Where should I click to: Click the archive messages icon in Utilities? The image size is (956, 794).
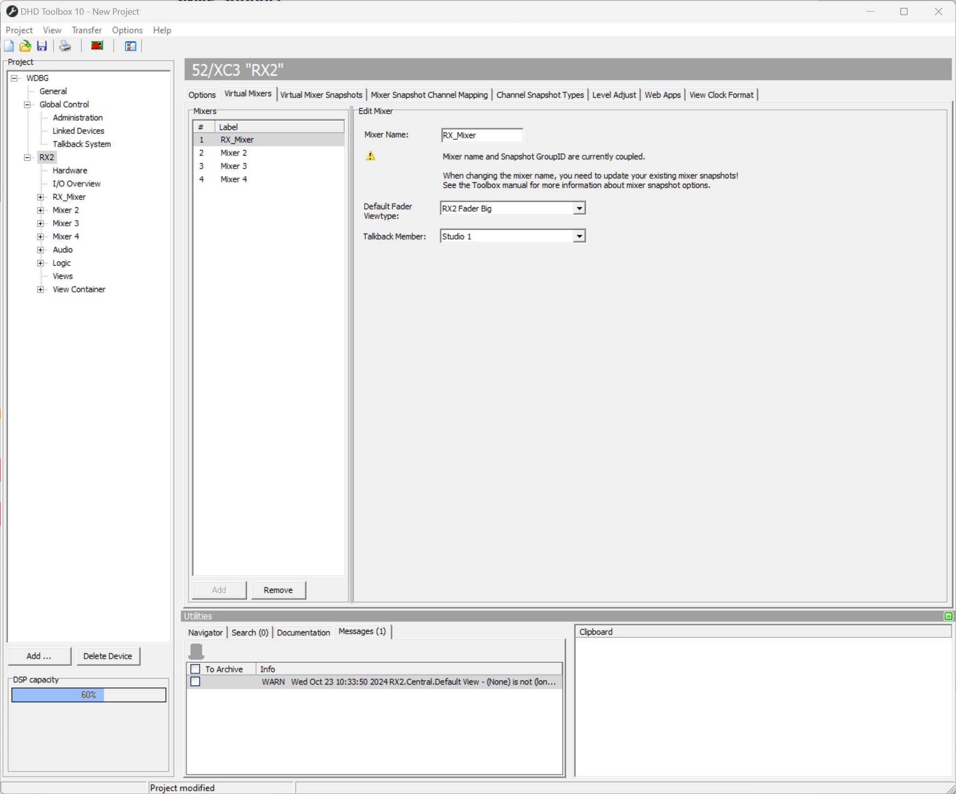coord(196,651)
